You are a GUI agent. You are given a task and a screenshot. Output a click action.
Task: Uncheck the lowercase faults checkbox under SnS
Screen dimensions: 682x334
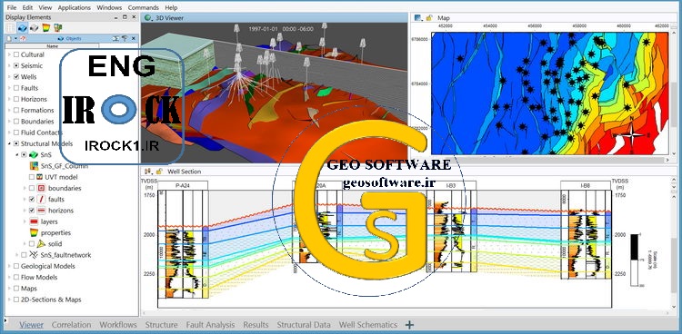click(x=31, y=200)
